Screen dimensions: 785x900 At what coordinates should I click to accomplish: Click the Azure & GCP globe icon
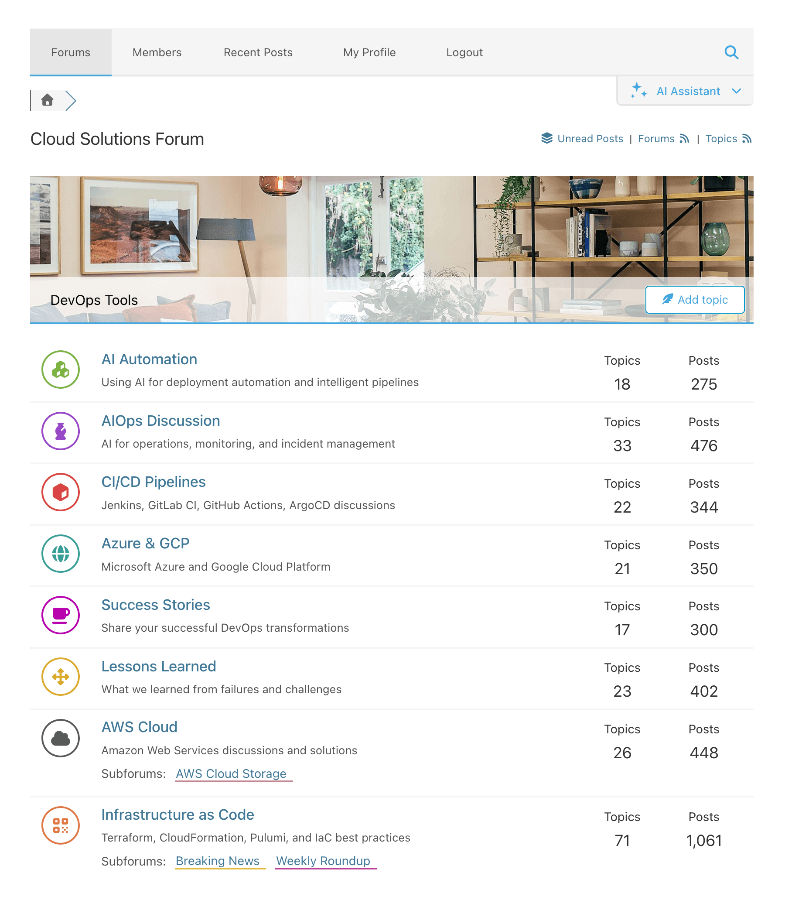click(x=61, y=554)
